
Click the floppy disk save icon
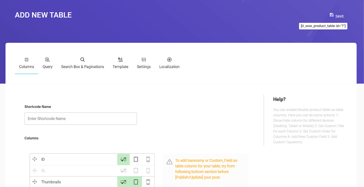[x=331, y=15]
